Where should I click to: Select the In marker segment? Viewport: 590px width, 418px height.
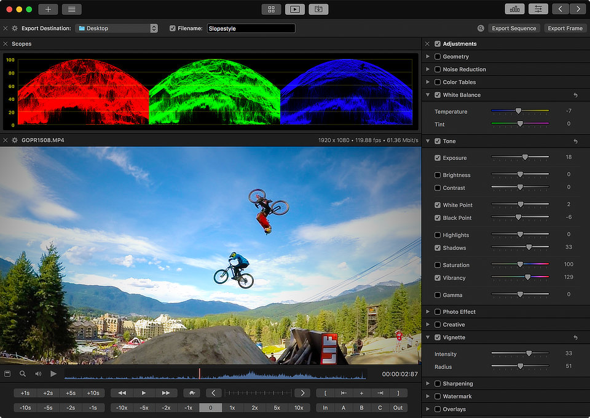(x=326, y=408)
